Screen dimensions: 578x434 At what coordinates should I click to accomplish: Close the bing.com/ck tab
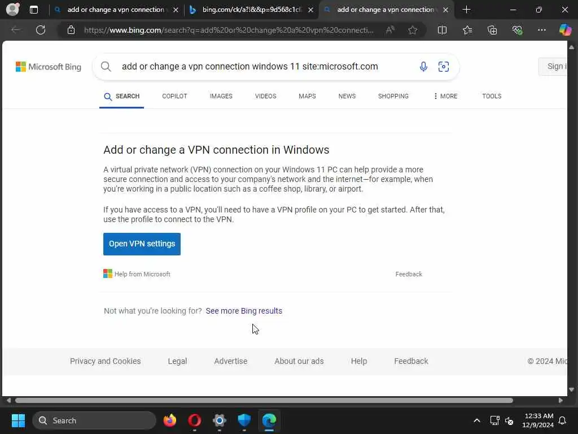[311, 10]
